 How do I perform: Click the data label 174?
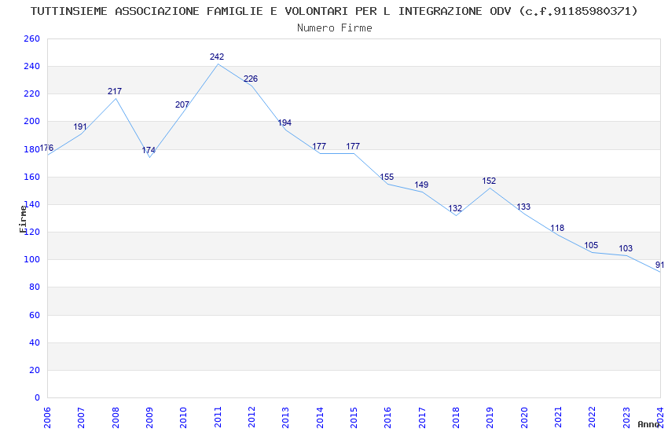coord(149,150)
